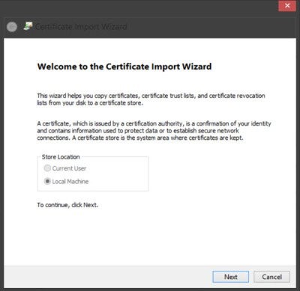Click the word 'Wizard' in the bold heading
This screenshot has height=291, width=300.
click(196, 67)
